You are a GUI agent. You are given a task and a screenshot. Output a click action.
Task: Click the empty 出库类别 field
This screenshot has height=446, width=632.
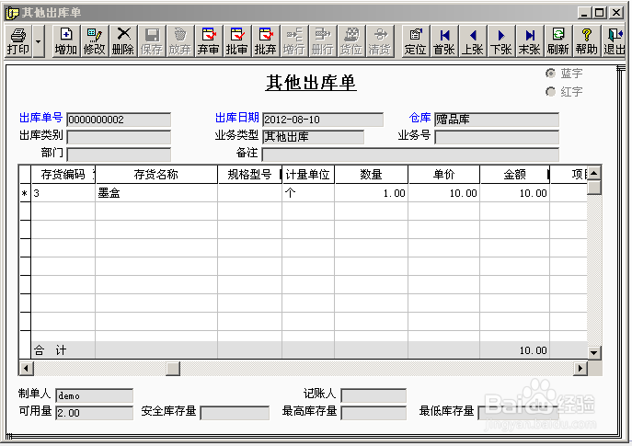(119, 137)
